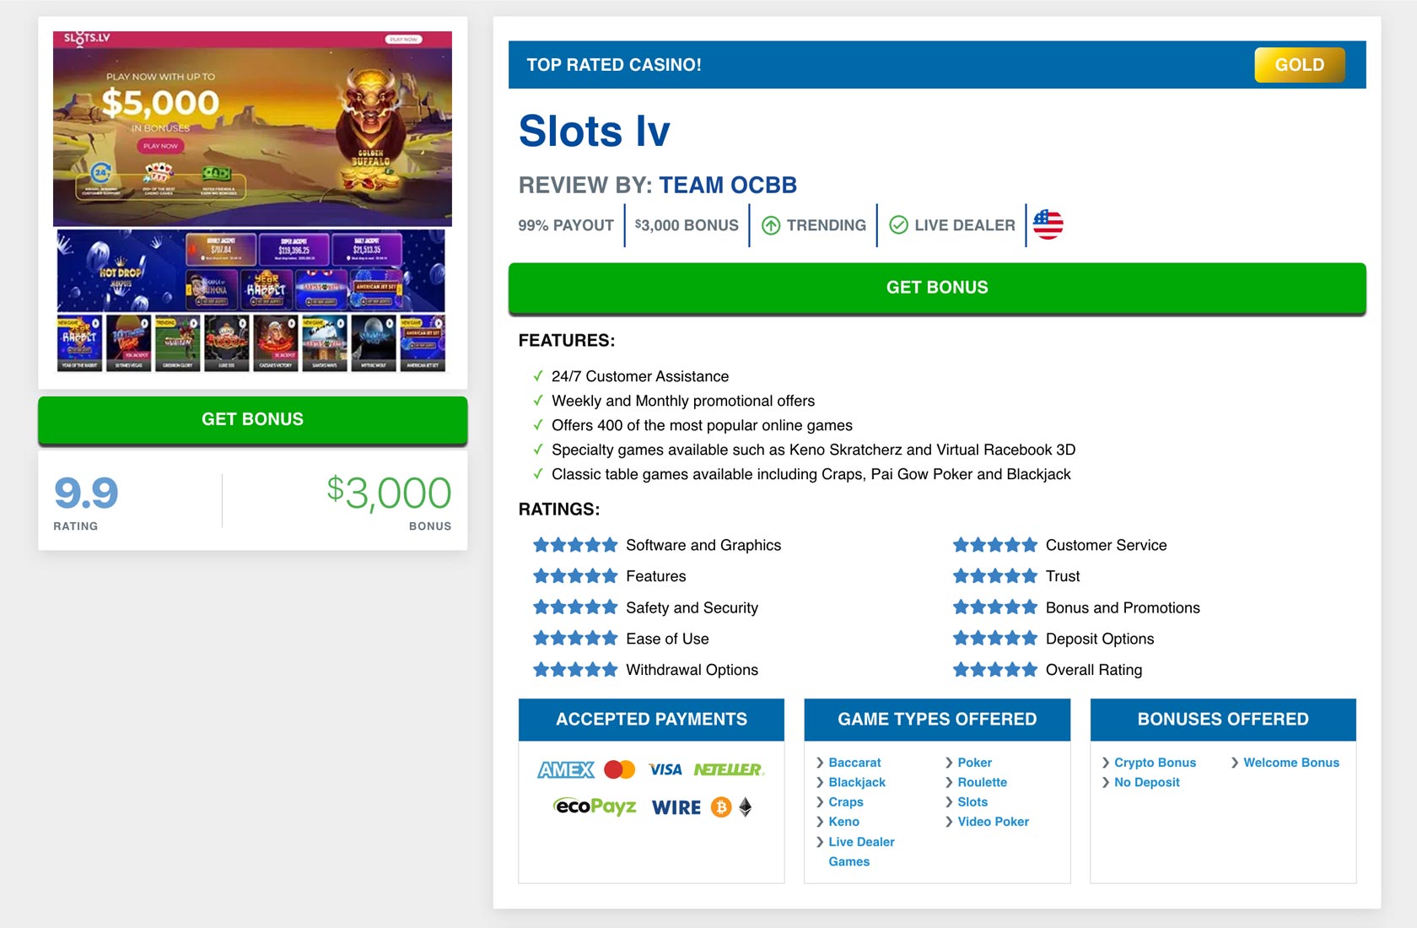Open the Welcome Bonus link
Viewport: 1417px width, 928px height.
tap(1290, 763)
